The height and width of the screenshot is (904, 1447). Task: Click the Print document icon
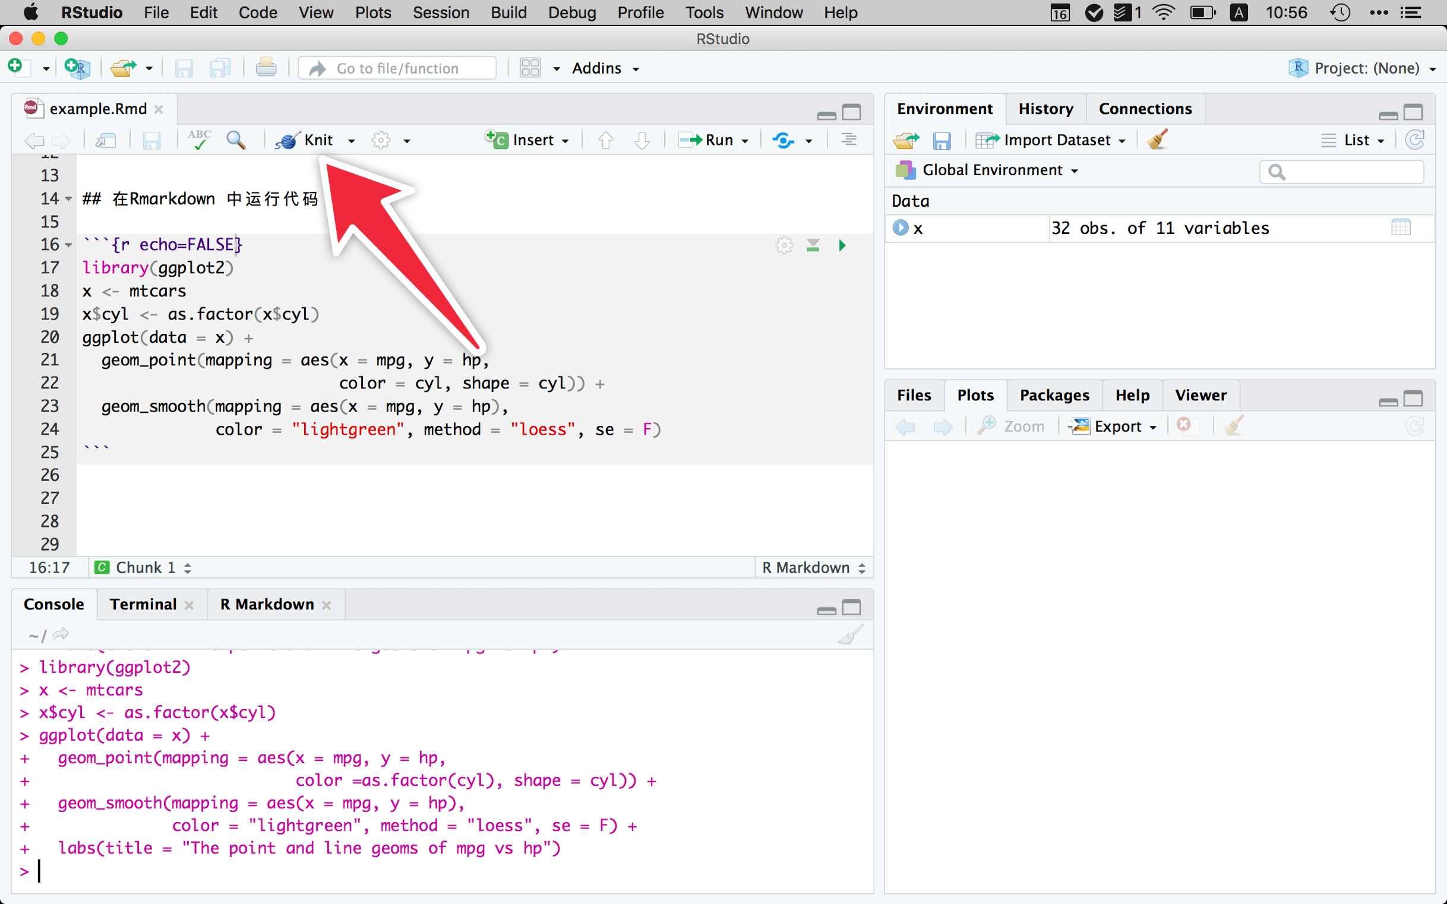click(266, 68)
